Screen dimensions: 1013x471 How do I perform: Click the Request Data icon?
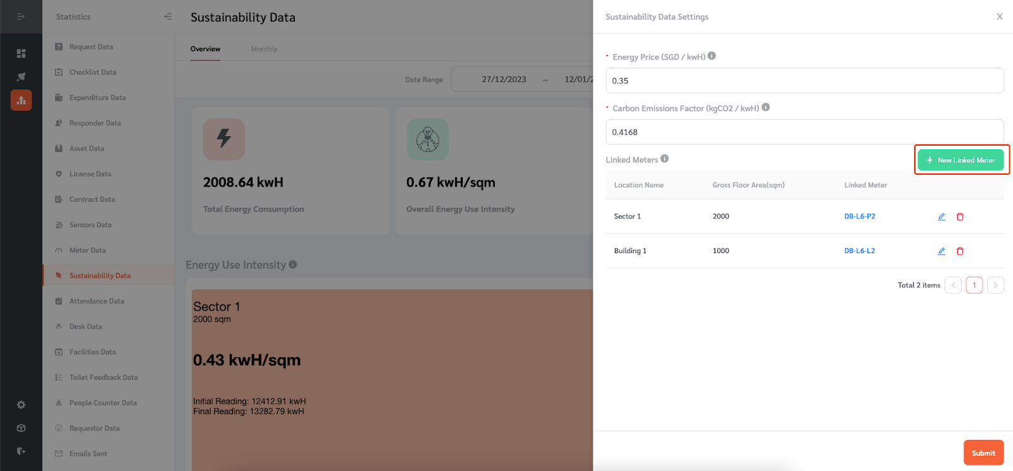[x=59, y=47]
